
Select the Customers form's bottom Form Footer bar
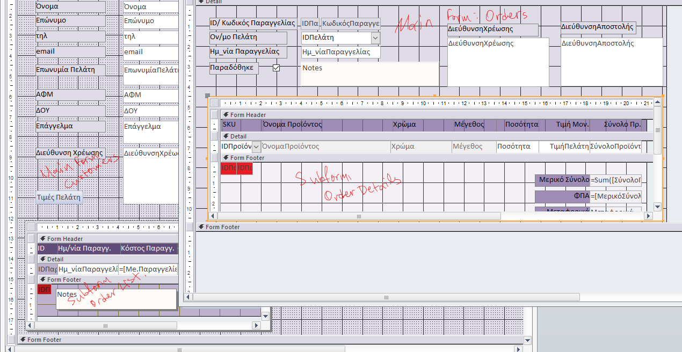270,340
